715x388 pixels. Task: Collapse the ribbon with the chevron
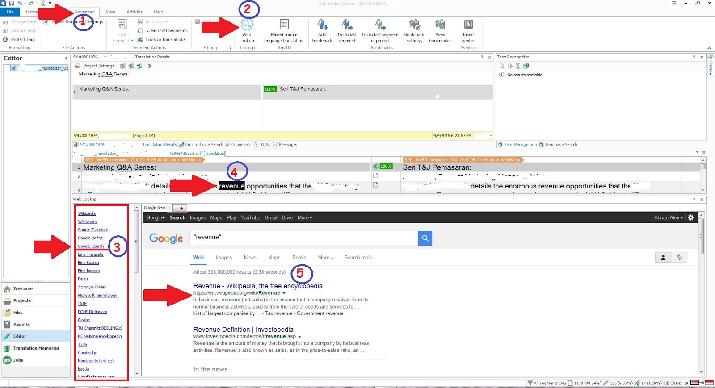click(709, 48)
